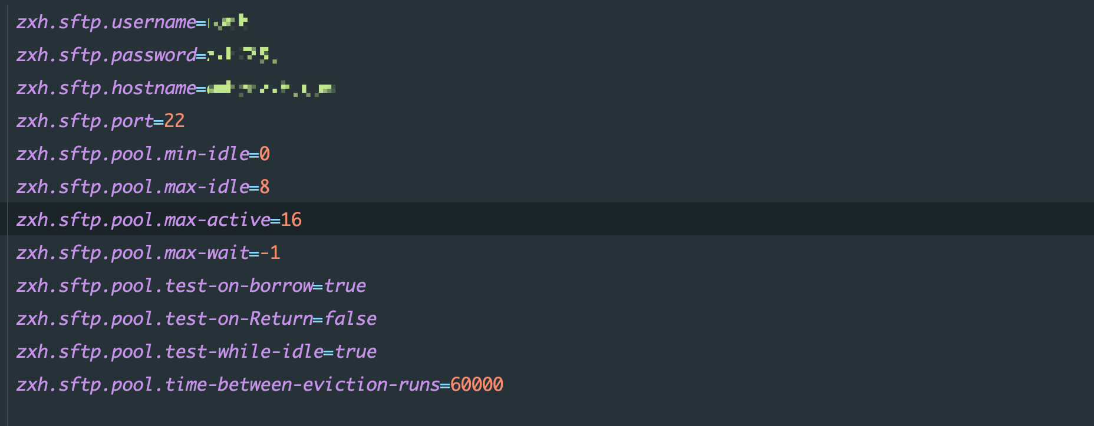Click the blurred username value
This screenshot has width=1094, height=426.
tap(228, 22)
